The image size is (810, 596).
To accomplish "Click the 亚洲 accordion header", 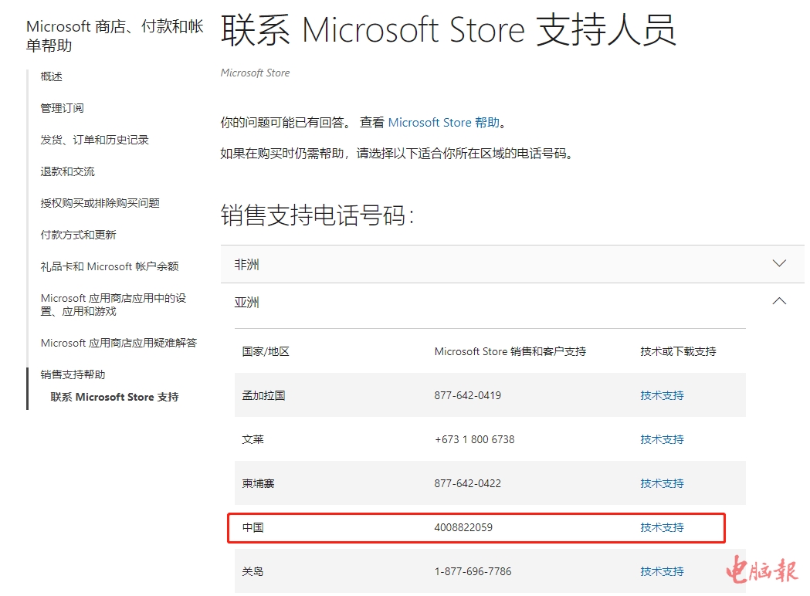I will point(247,303).
